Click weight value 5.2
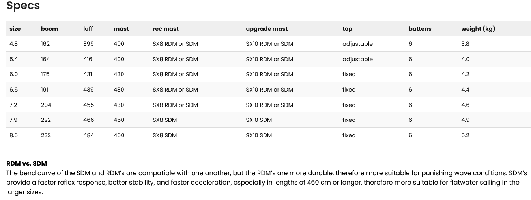Screen dimensions: 531x200 tap(465, 135)
